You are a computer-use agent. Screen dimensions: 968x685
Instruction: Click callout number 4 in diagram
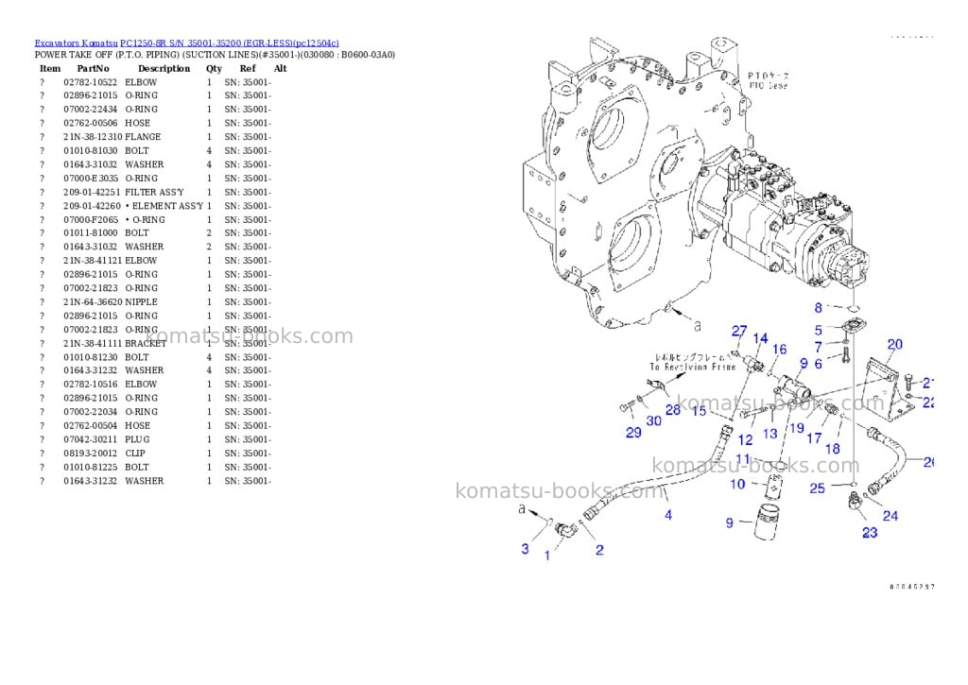click(x=668, y=515)
